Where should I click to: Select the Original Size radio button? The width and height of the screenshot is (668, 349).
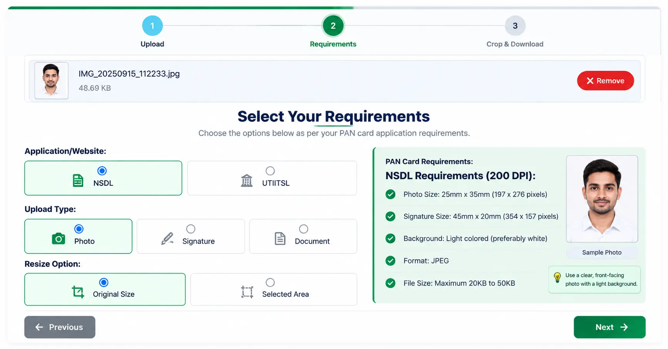pos(104,282)
